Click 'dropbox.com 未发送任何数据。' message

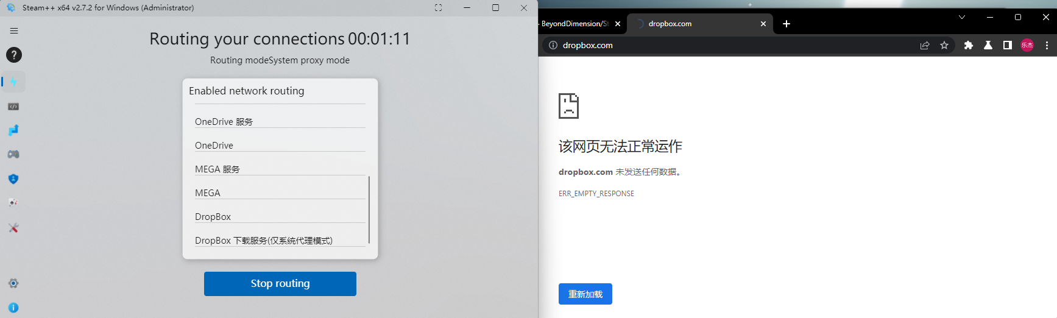pos(621,172)
